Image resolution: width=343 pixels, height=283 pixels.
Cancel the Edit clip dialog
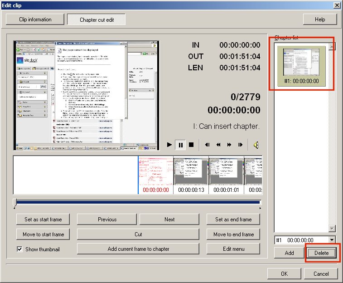tap(321, 273)
